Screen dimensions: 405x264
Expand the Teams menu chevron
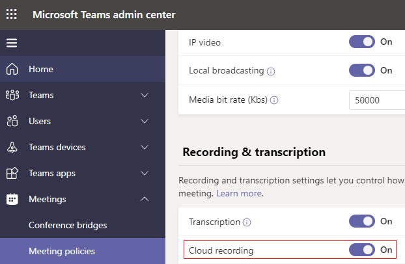coord(145,95)
